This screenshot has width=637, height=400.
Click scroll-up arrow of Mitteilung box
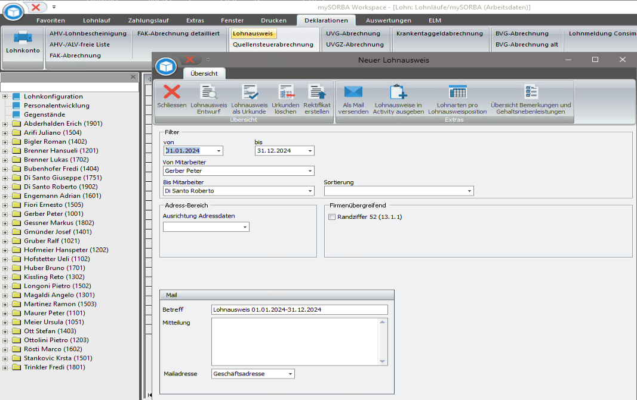pyautogui.click(x=382, y=322)
